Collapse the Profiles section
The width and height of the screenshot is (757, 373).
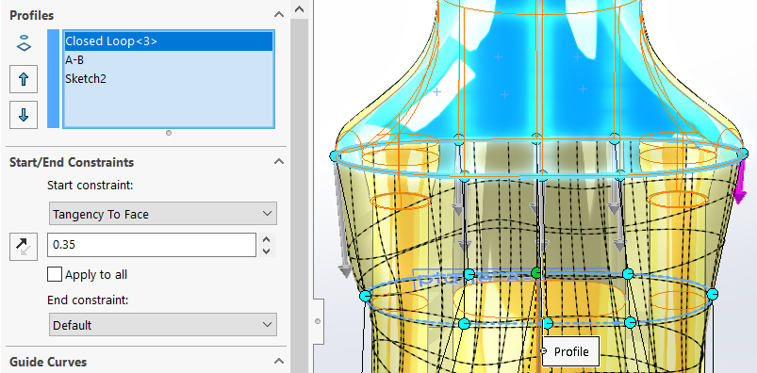coord(278,15)
